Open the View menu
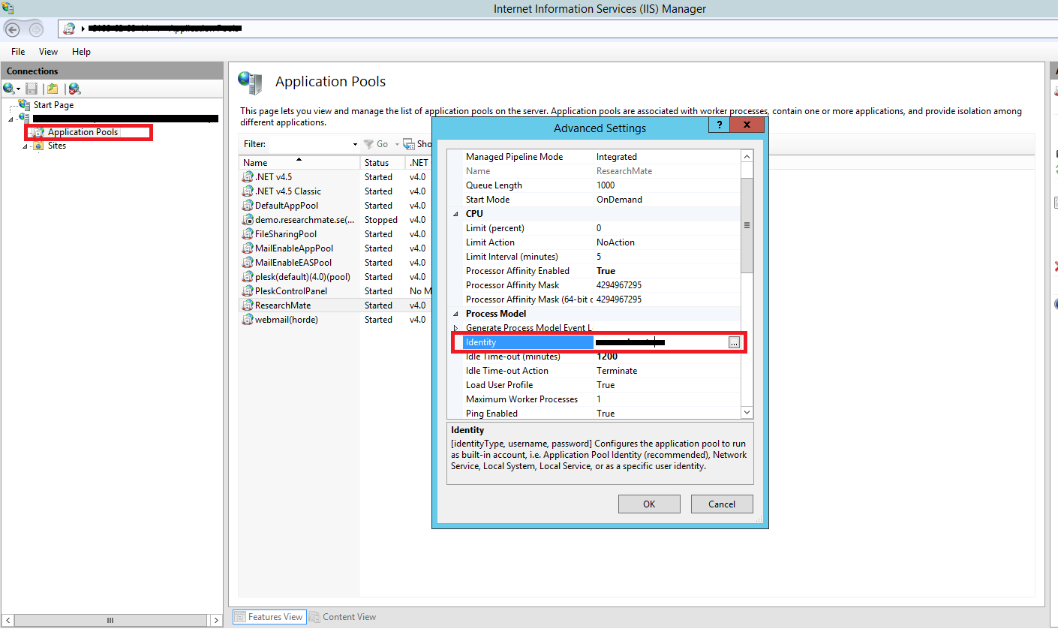The width and height of the screenshot is (1058, 629). (48, 52)
